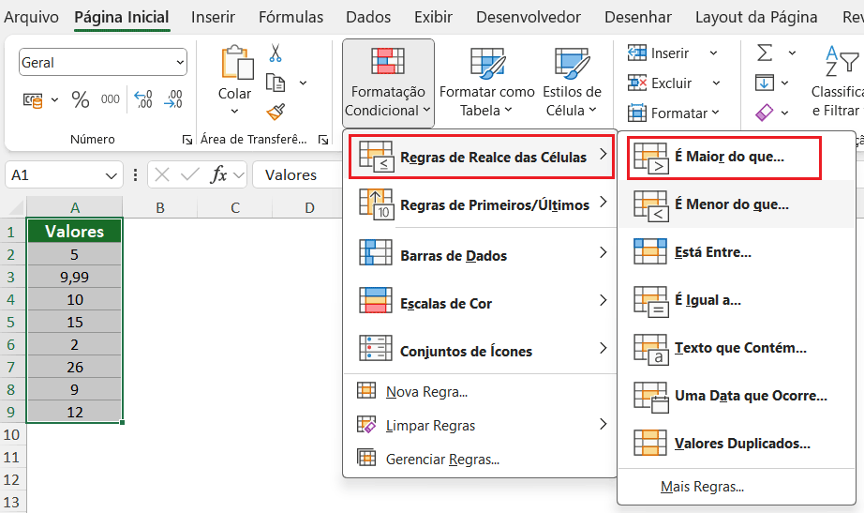Expand the AutoSum dropdown arrow

[792, 53]
